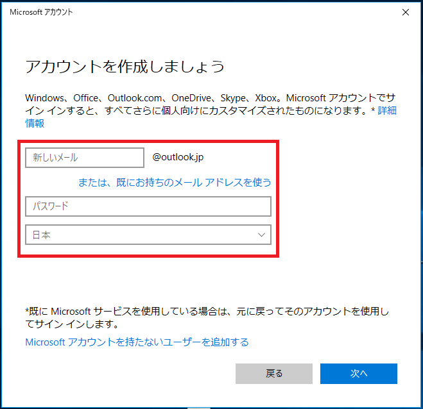Open the 日本 country dropdown
Image resolution: width=423 pixels, height=409 pixels.
[148, 235]
